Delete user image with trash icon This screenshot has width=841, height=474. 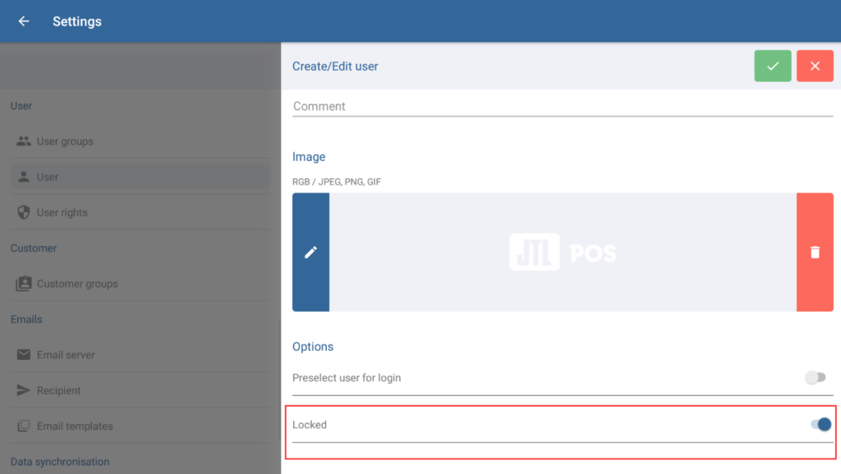pyautogui.click(x=815, y=253)
